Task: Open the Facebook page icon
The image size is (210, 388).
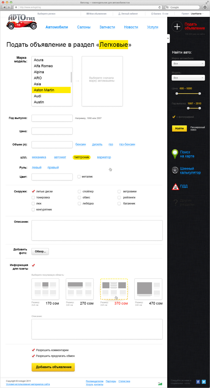Action: [x=198, y=382]
